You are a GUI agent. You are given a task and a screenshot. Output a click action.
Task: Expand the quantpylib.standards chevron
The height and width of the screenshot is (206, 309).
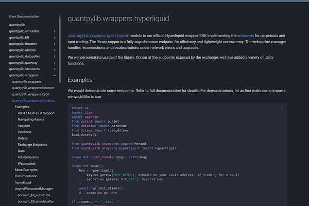[x=55, y=69]
